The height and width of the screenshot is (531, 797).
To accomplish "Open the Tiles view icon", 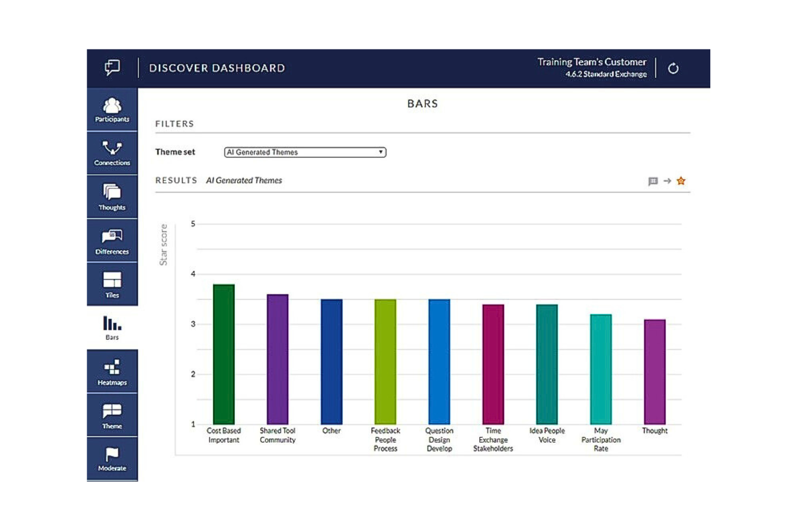I will (111, 284).
